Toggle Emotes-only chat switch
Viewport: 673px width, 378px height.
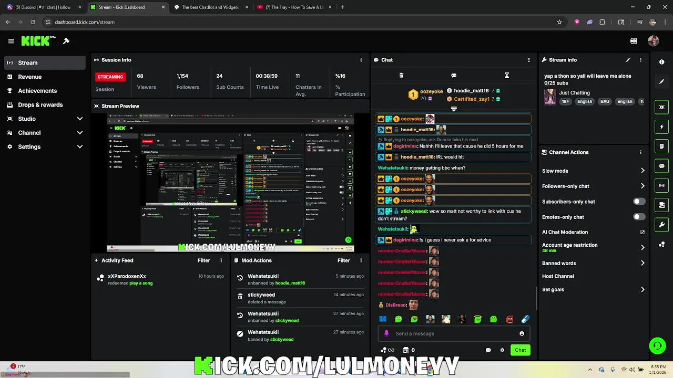pos(639,217)
